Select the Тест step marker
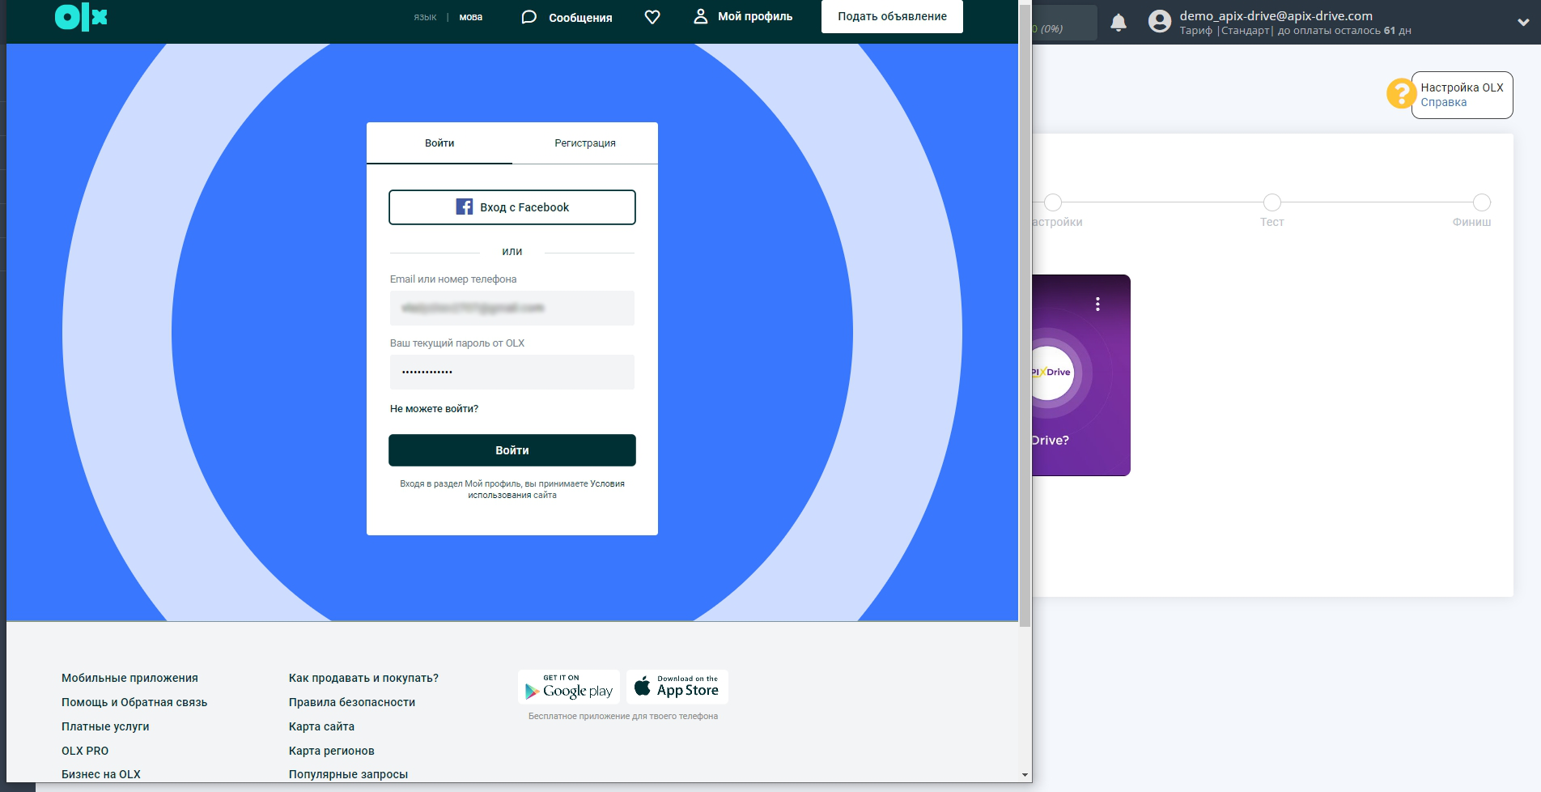 [x=1272, y=202]
